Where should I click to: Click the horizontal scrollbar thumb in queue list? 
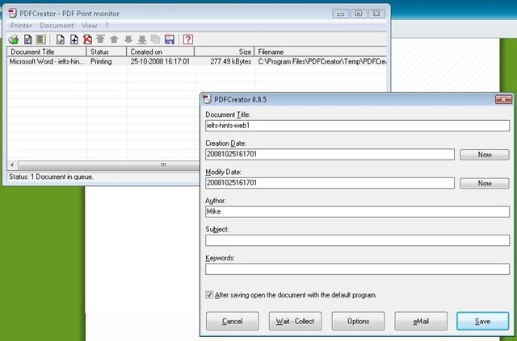(109, 164)
